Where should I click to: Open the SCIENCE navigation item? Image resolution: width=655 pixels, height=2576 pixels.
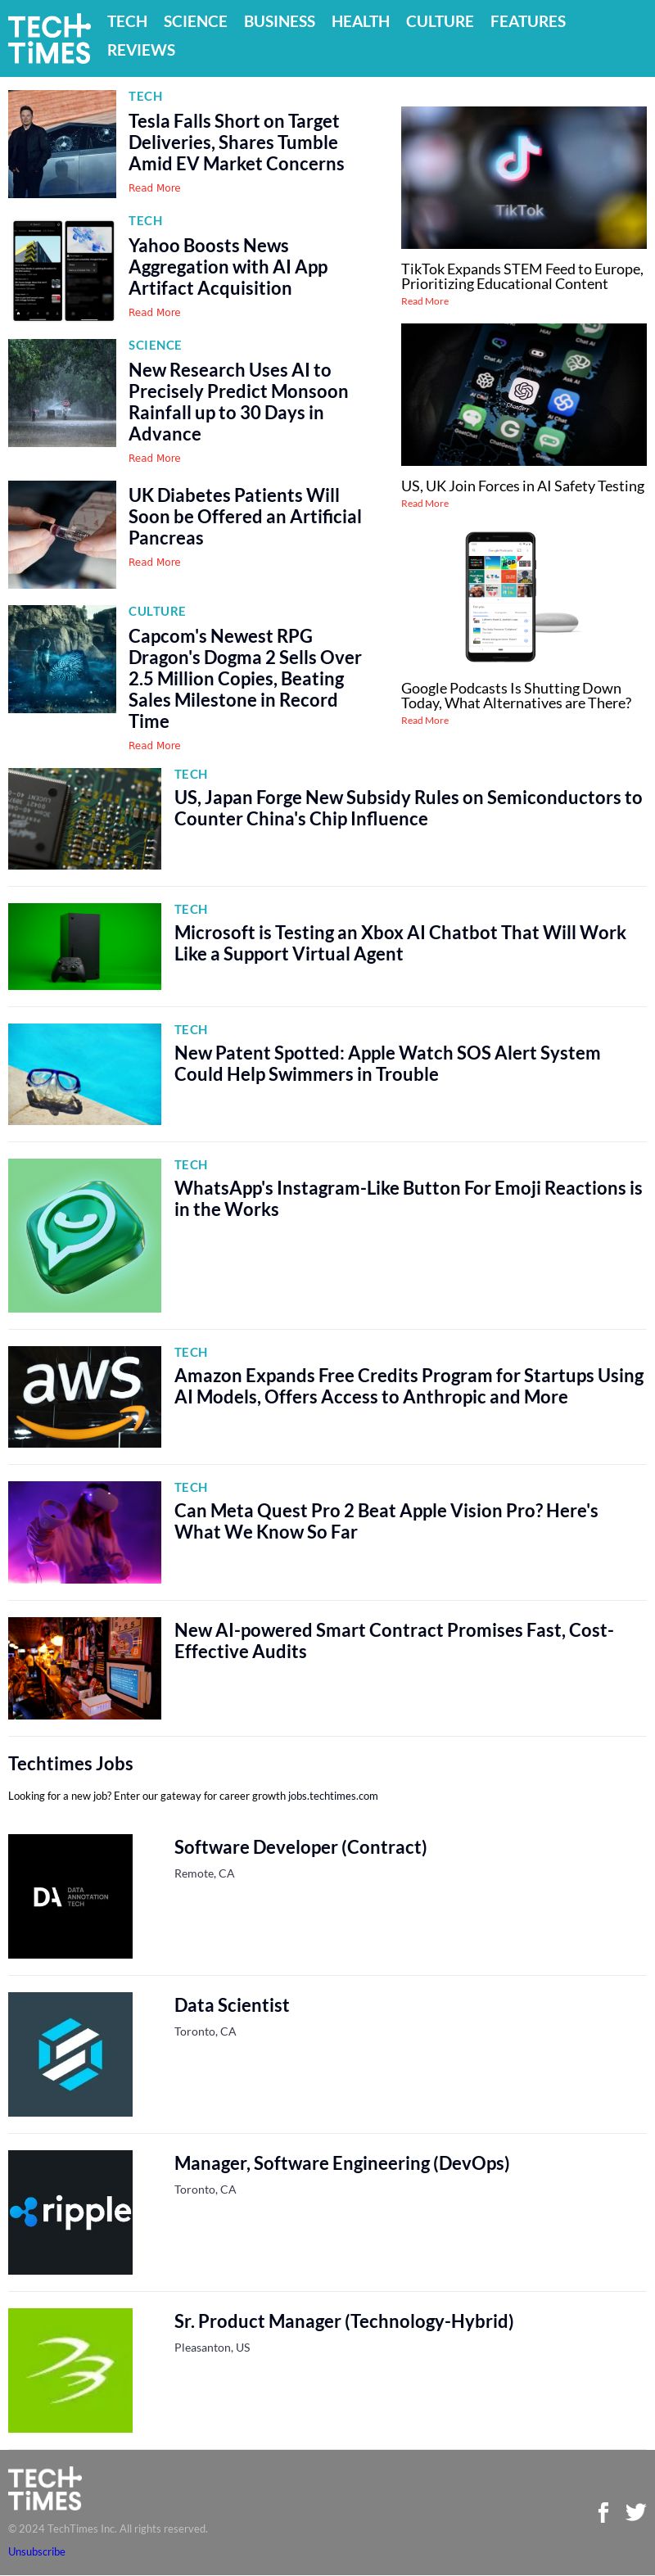(195, 21)
